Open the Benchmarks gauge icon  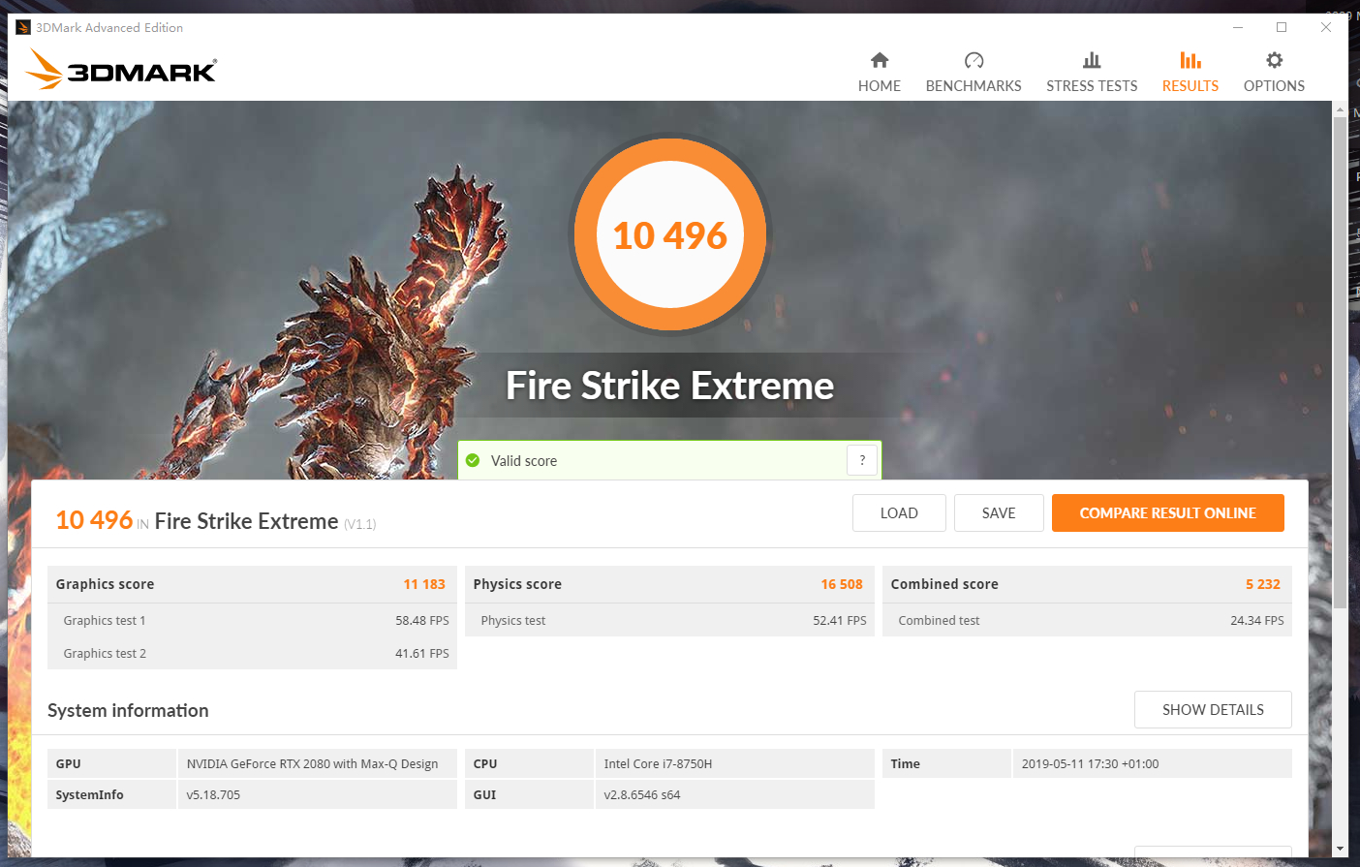coord(974,60)
